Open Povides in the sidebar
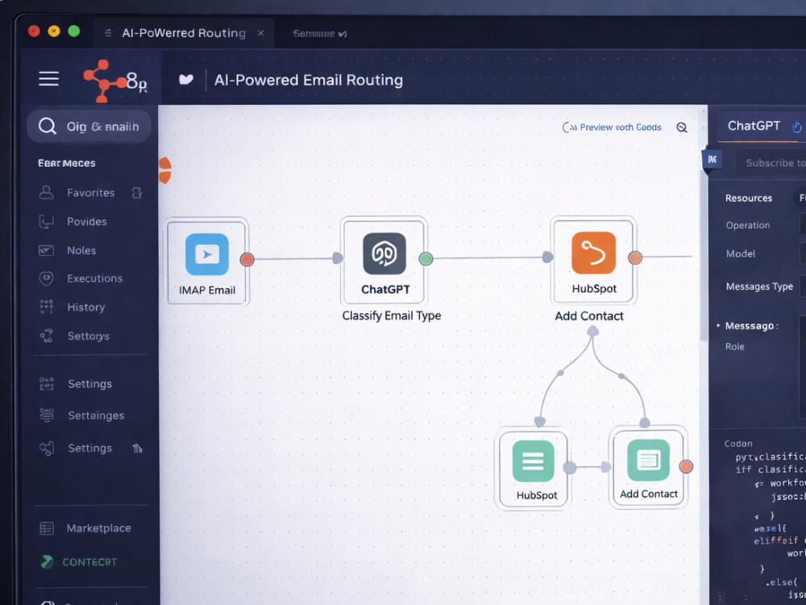This screenshot has width=806, height=605. click(x=87, y=222)
